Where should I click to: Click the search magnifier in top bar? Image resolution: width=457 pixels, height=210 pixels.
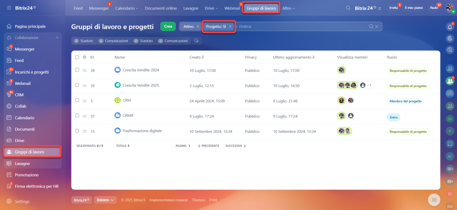(x=348, y=8)
